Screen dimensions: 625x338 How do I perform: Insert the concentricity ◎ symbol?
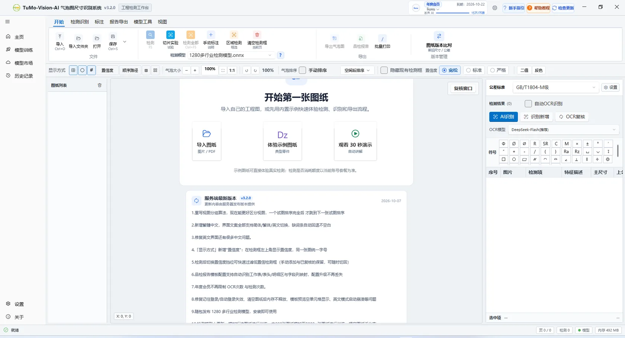[608, 159]
